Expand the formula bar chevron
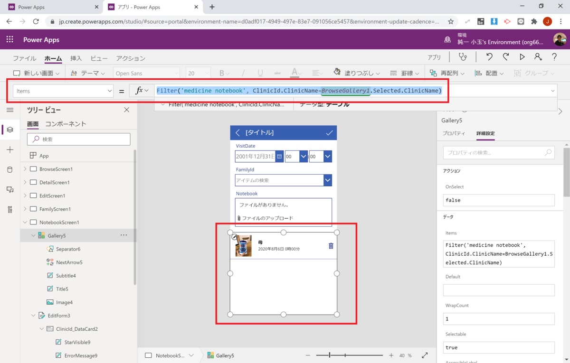The width and height of the screenshot is (570, 363). tap(553, 91)
